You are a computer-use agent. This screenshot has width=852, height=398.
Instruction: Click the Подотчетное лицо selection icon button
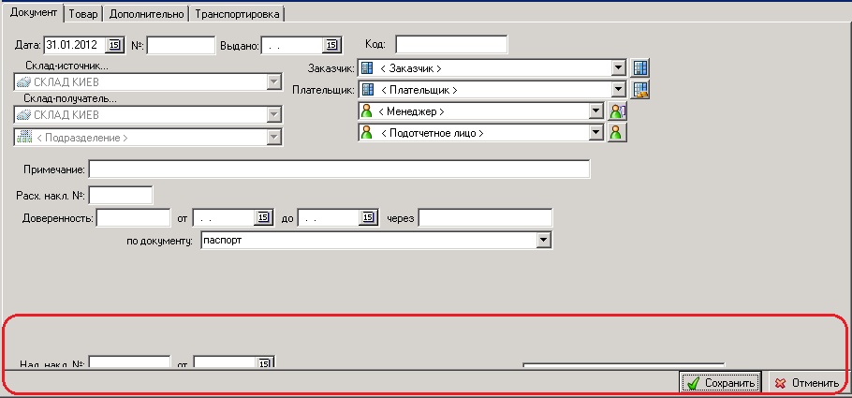(x=617, y=133)
